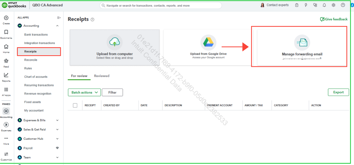Expand the Customer Hub section

click(57, 139)
